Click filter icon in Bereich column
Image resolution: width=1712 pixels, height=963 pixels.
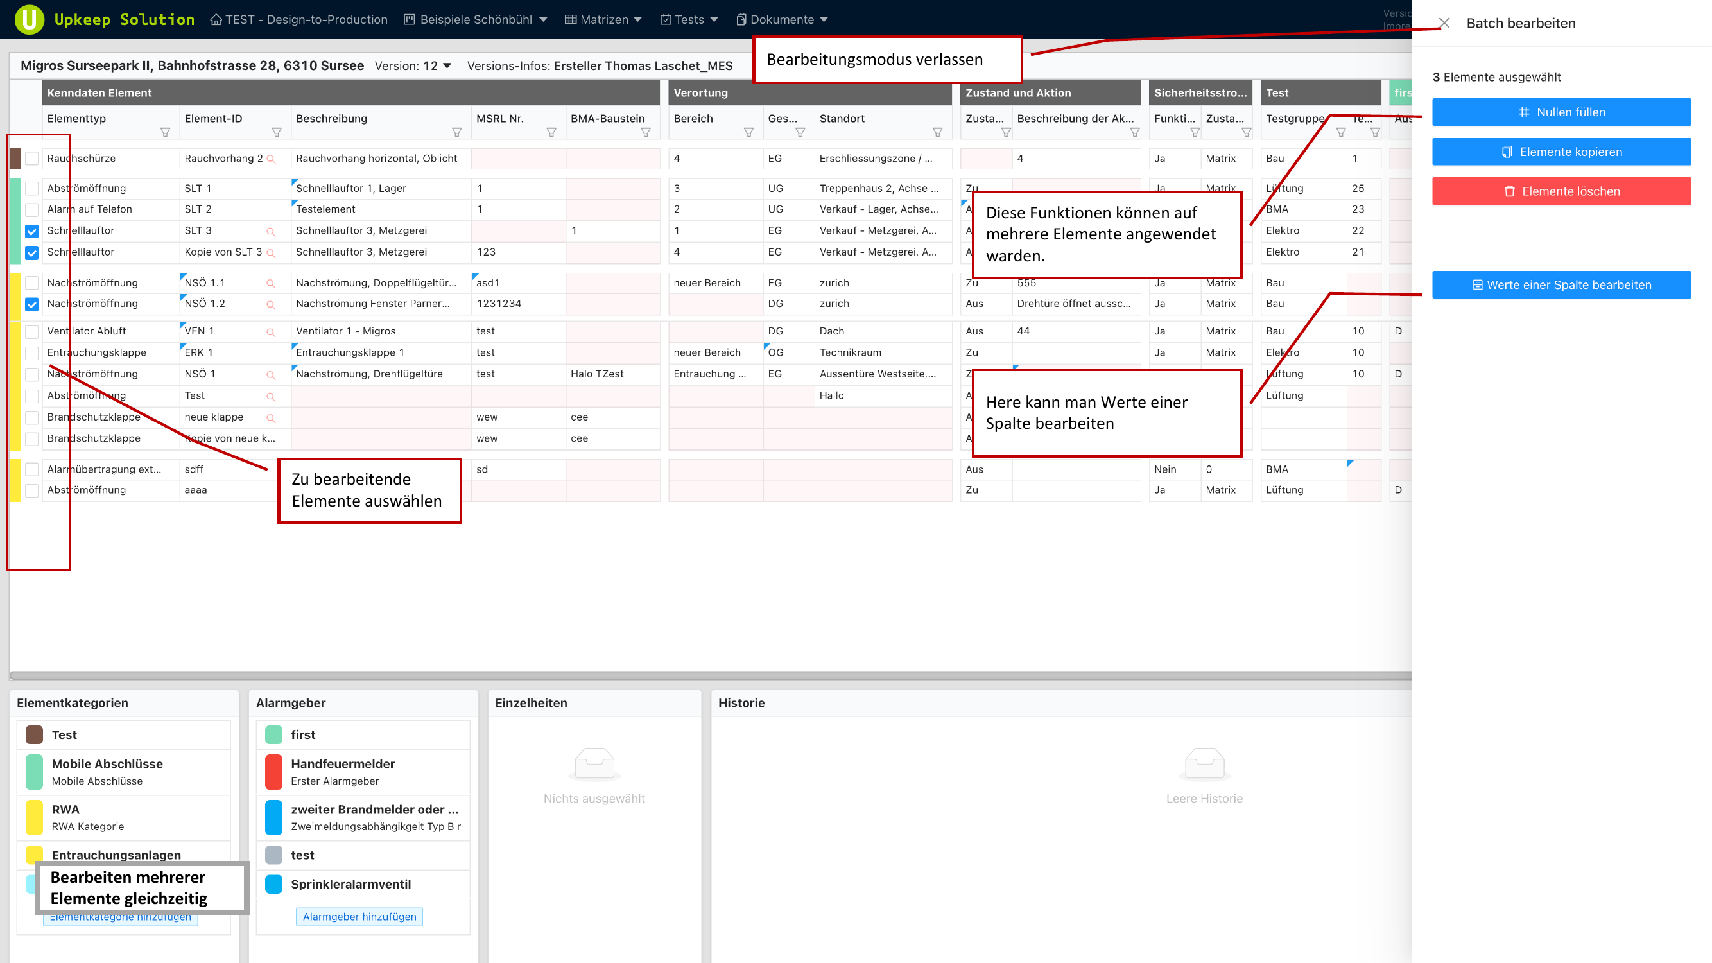[x=748, y=132]
